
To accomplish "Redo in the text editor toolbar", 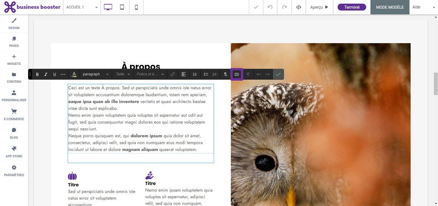I will click(x=267, y=74).
